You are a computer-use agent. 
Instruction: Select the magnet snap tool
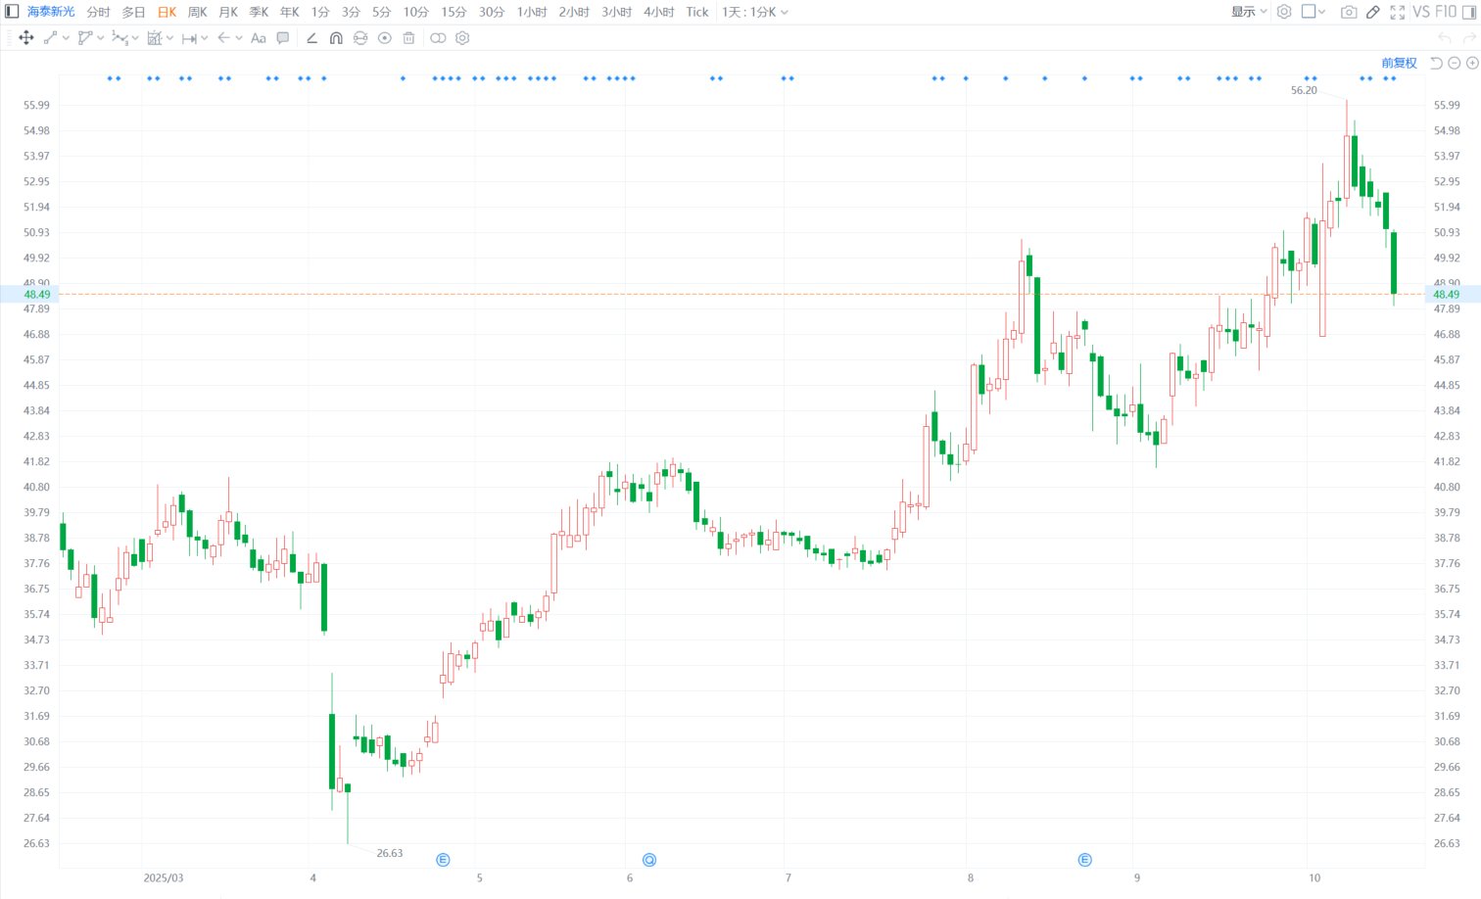coord(336,38)
